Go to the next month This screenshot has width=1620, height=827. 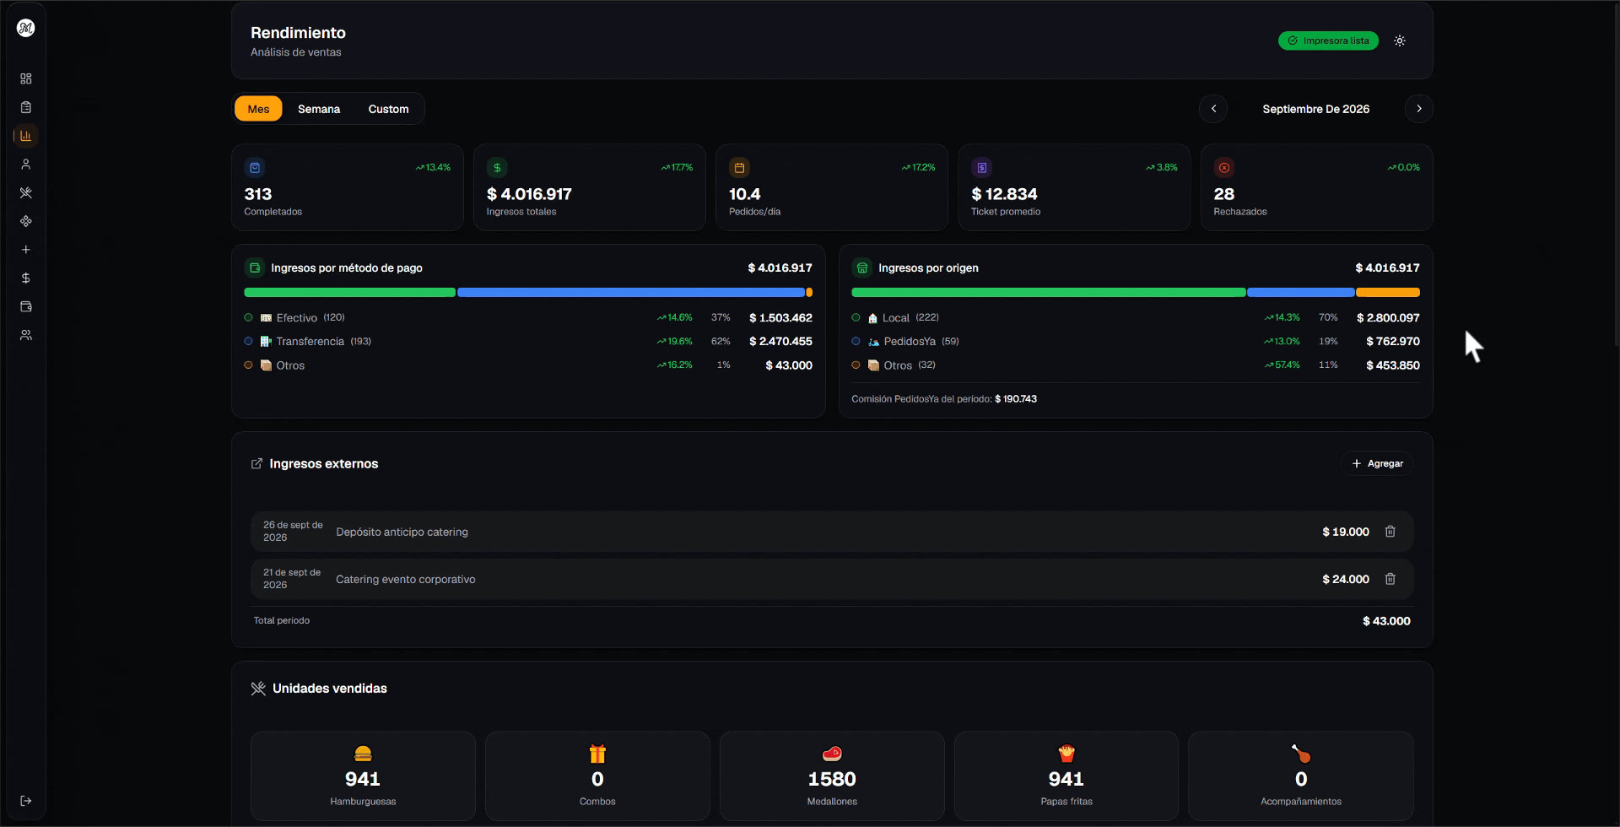[1419, 109]
